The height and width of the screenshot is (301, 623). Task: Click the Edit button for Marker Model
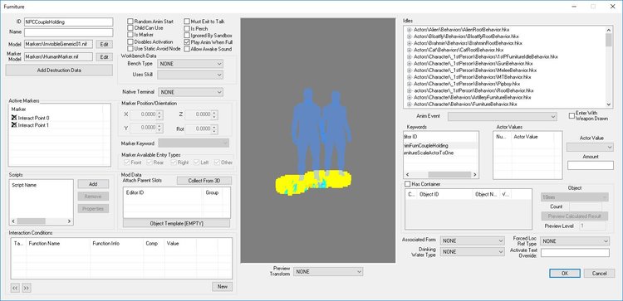tap(104, 57)
